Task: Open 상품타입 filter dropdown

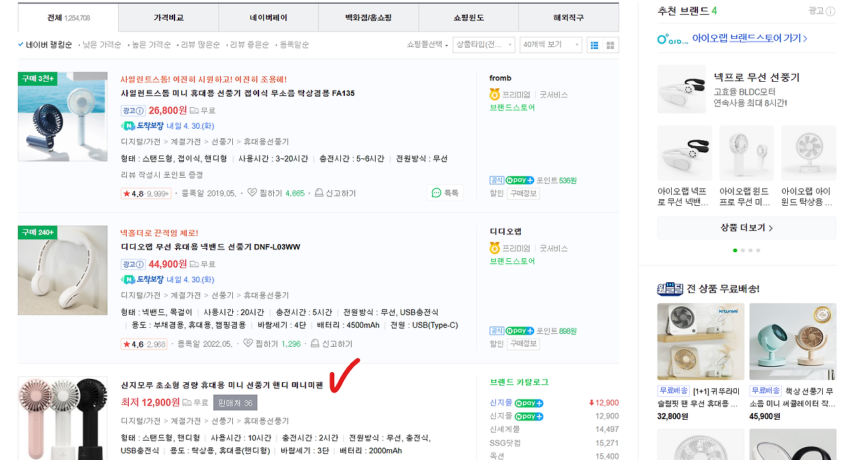Action: point(484,45)
